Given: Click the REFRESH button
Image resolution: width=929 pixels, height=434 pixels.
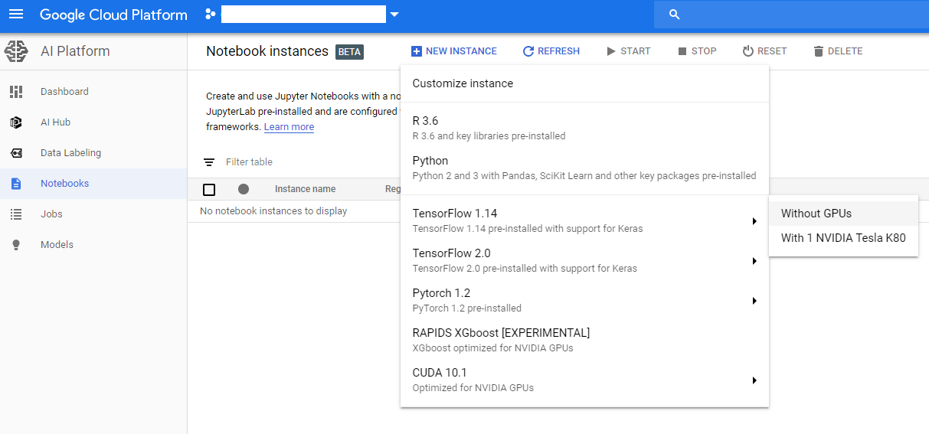Looking at the screenshot, I should coord(551,51).
